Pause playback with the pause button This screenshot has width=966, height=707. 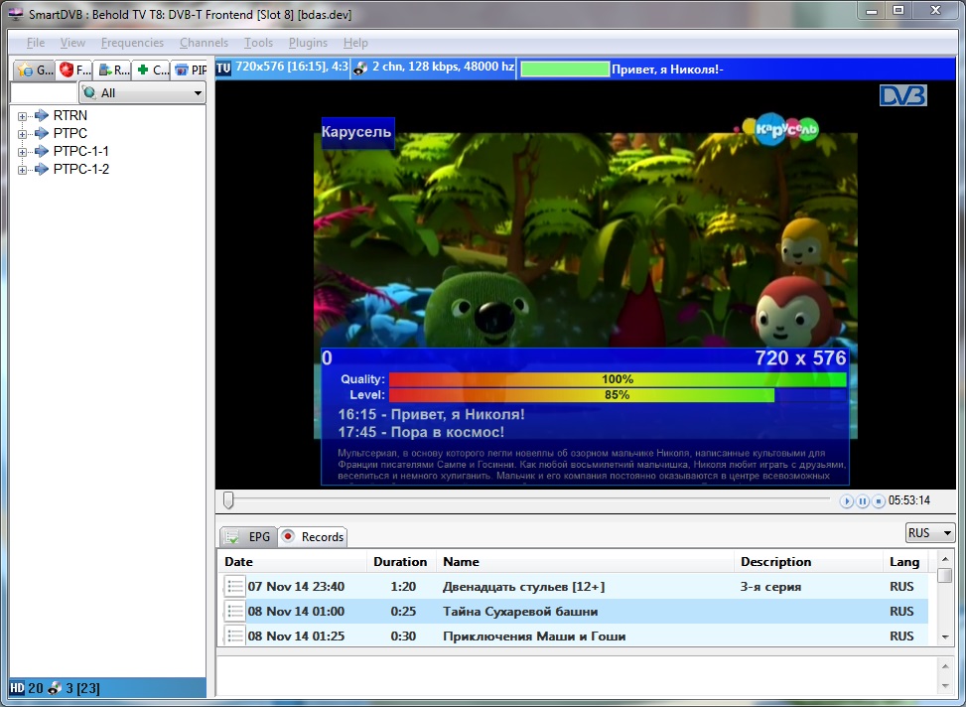coord(863,501)
